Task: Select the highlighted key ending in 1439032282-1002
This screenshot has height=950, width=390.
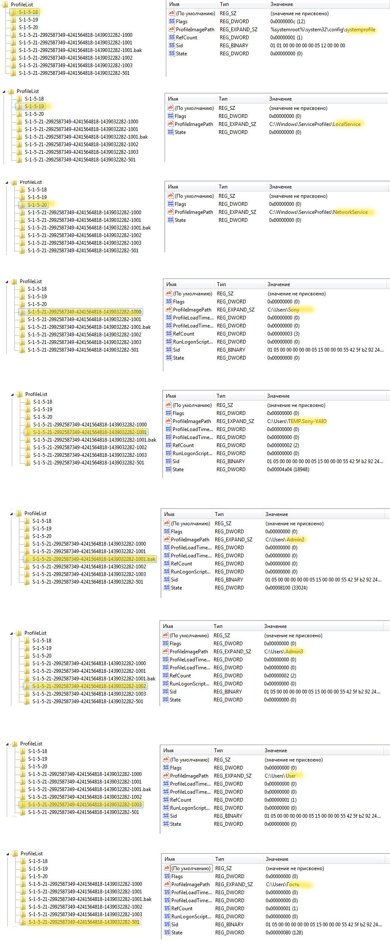Action: [x=89, y=686]
